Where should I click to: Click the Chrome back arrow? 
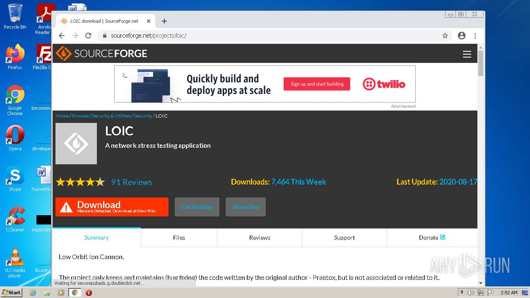tap(62, 36)
